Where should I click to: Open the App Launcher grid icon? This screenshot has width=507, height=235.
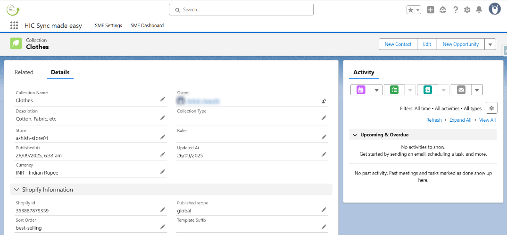coord(14,25)
